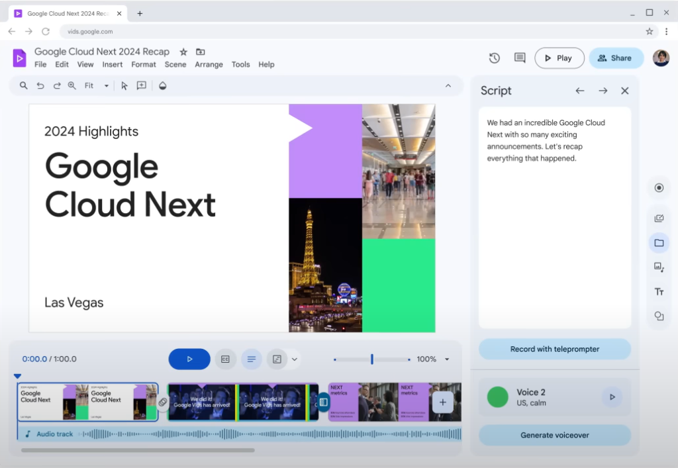Toggle the transcript view in the timeline controls
Screen dimensions: 678x468
coord(252,359)
